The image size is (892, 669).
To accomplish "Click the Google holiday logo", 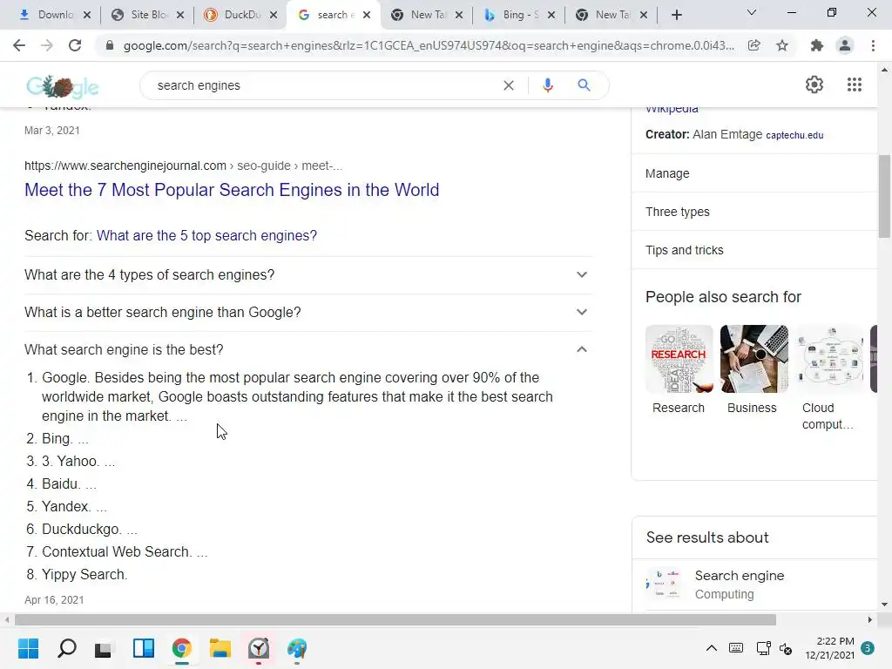I will point(63,86).
